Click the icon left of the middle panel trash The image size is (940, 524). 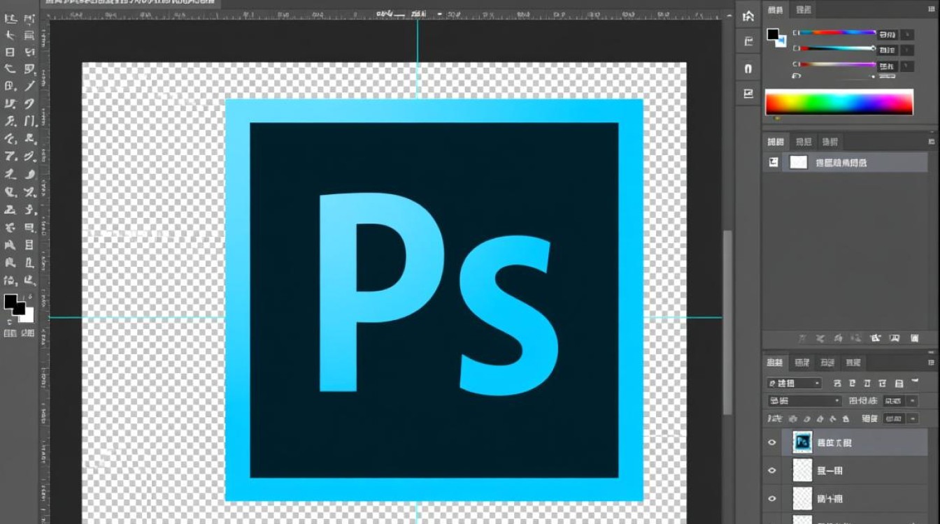(x=895, y=338)
